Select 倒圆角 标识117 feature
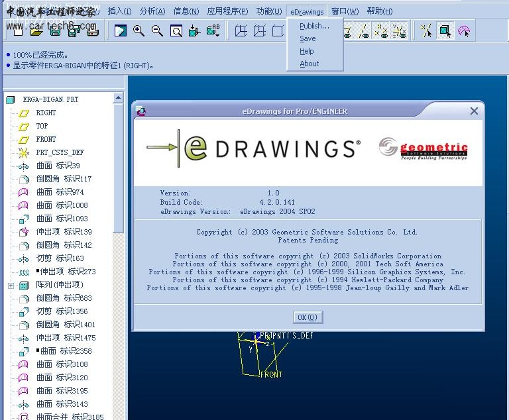This screenshot has height=420, width=509. 64,179
